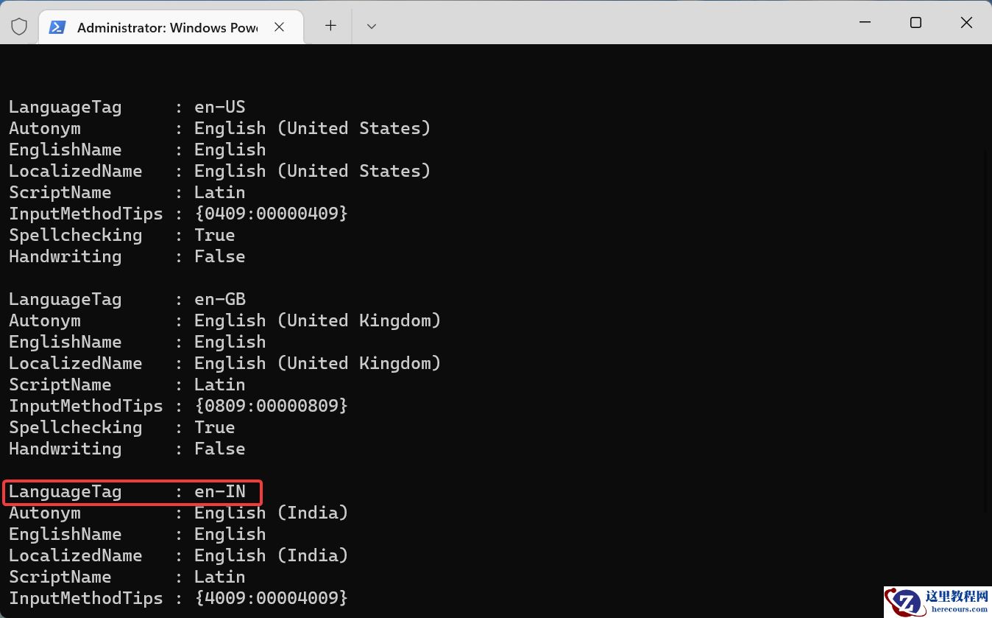992x618 pixels.
Task: Click the en-IN language tag text
Action: coord(220,491)
